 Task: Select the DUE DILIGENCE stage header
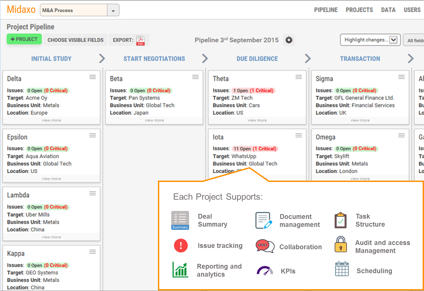tap(257, 59)
